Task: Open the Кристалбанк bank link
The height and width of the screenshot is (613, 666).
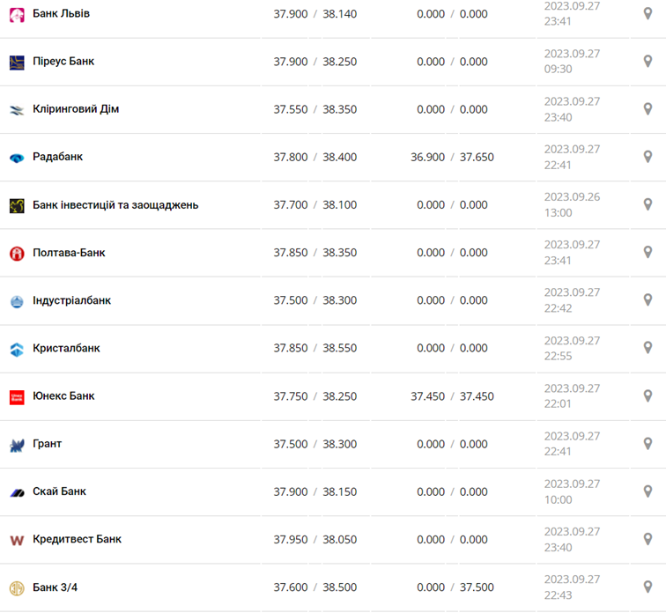Action: pos(66,348)
